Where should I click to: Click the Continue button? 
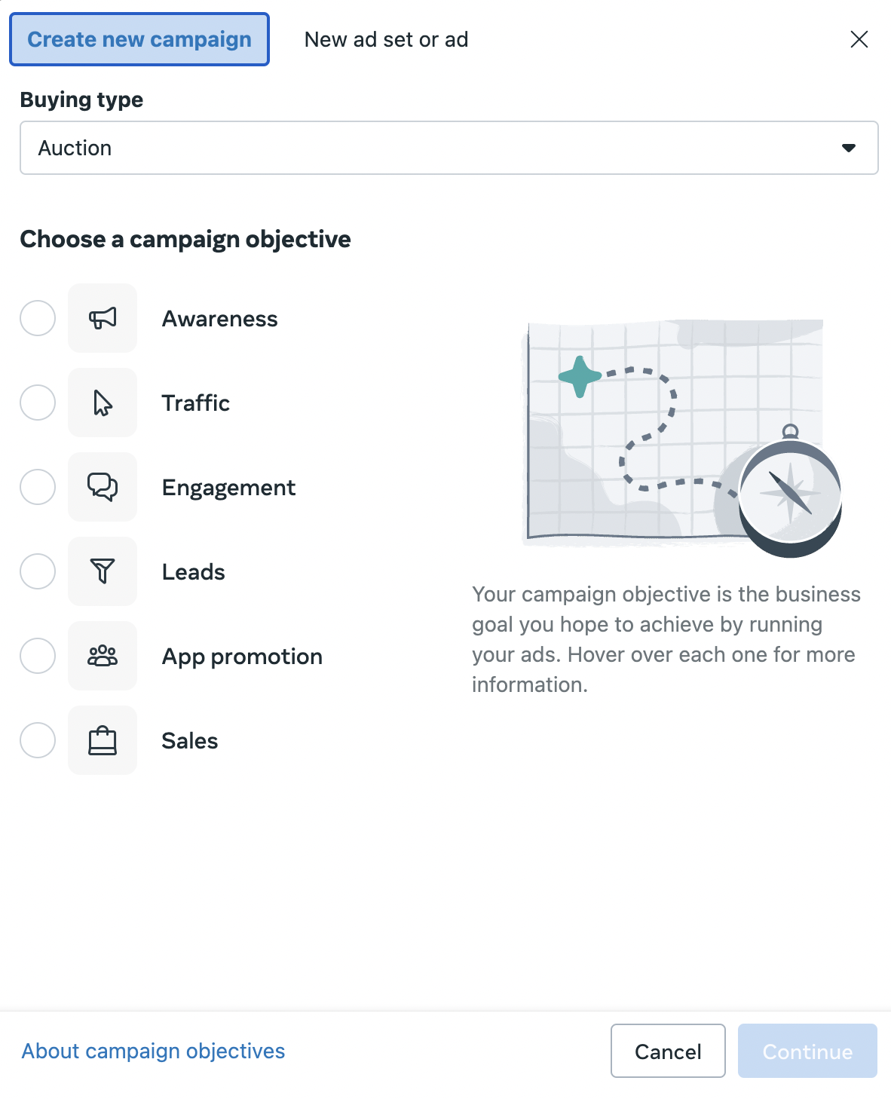(807, 1051)
